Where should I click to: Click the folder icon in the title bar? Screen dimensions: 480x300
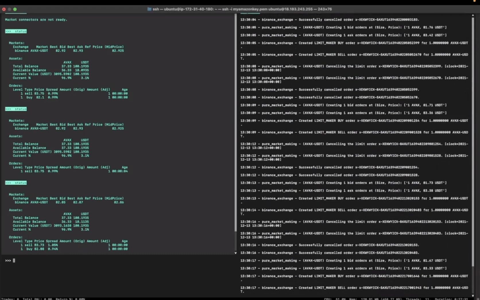(x=149, y=9)
